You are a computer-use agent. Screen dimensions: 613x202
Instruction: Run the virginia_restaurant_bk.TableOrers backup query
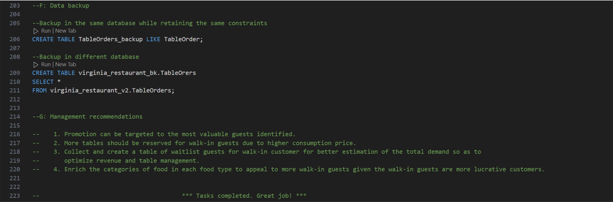[46, 65]
